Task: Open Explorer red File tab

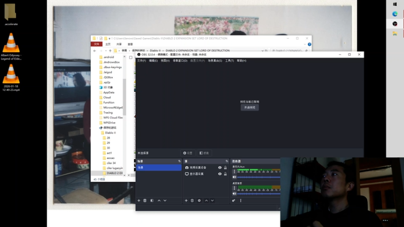Action: coord(96,44)
